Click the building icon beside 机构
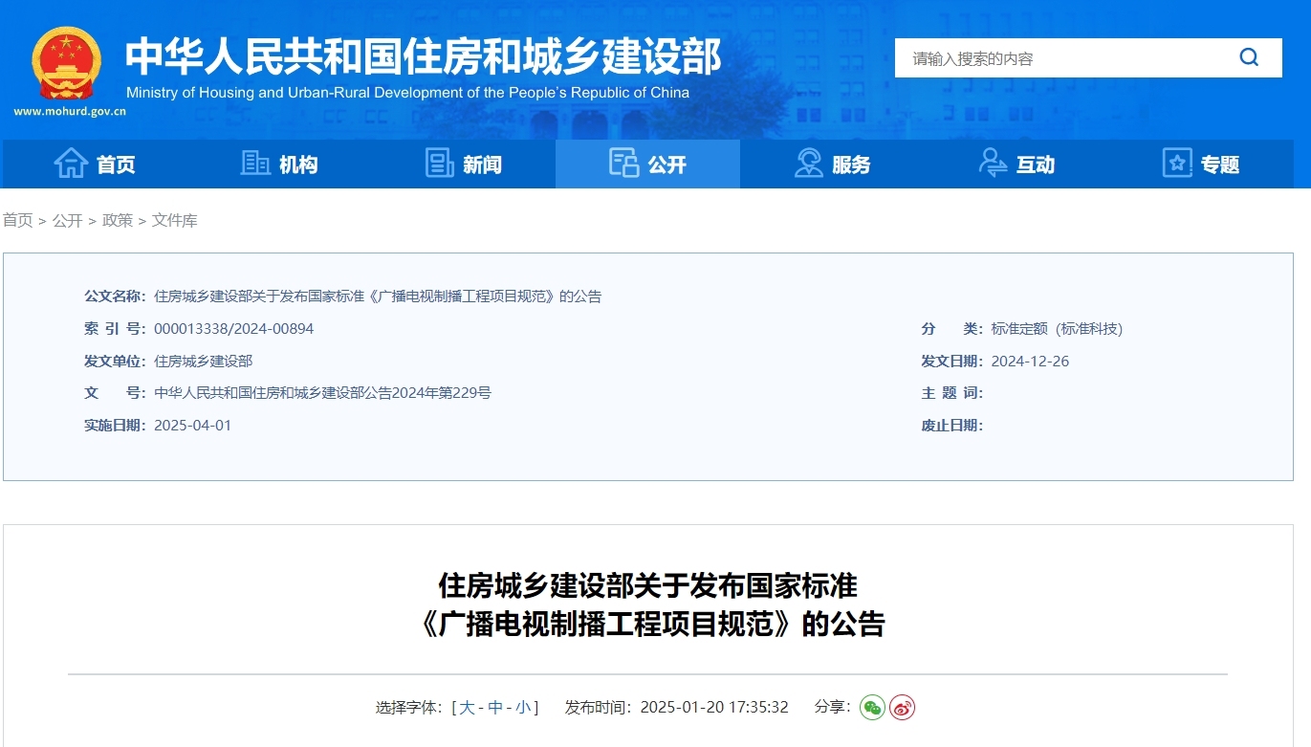1311x747 pixels. [x=254, y=164]
